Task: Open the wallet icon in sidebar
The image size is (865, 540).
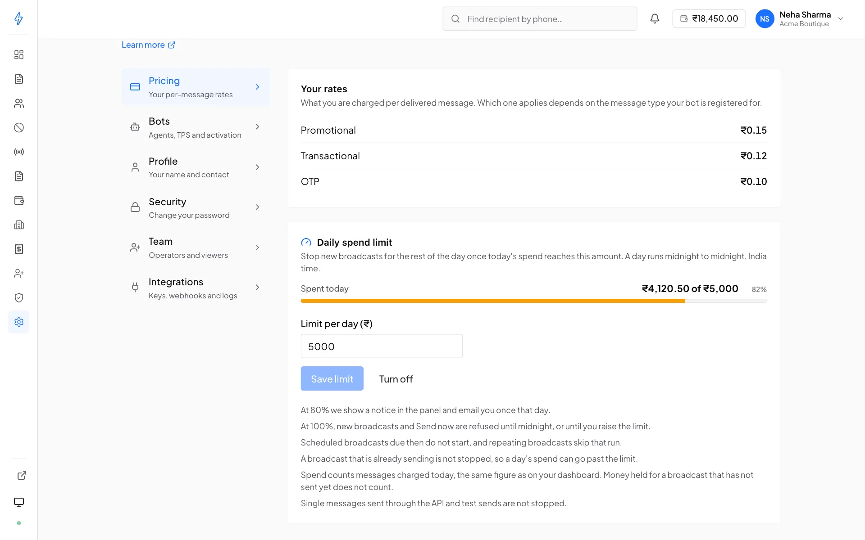Action: pyautogui.click(x=18, y=201)
